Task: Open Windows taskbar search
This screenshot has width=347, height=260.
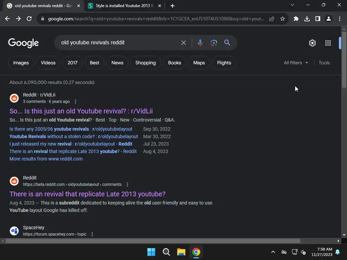Action: (166, 252)
